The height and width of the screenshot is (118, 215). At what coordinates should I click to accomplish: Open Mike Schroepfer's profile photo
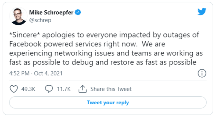tap(18, 16)
